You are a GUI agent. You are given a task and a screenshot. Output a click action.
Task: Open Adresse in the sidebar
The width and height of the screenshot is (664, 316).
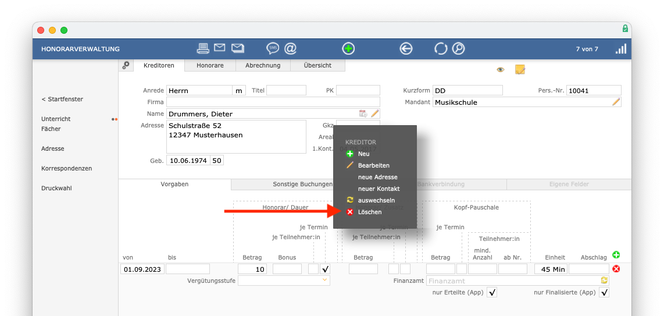(52, 148)
